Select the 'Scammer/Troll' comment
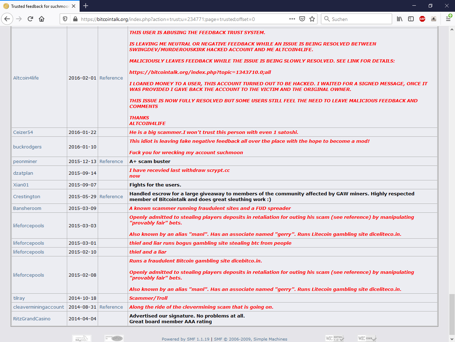 pos(148,298)
